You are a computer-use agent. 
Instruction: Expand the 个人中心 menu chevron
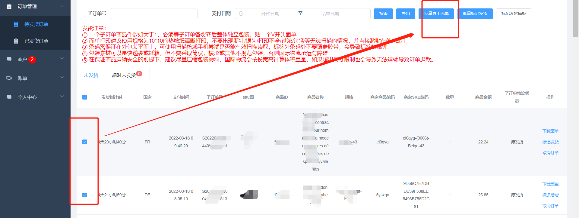(x=62, y=96)
